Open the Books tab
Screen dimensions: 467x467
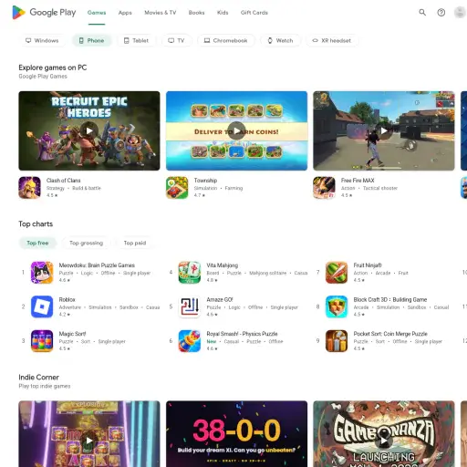click(x=196, y=13)
